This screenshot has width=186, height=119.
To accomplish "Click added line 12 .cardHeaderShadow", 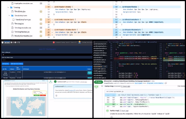I will tap(147, 7).
